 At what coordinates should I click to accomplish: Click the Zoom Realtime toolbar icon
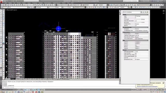click(36, 5)
